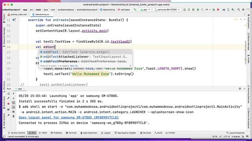The image size is (252, 141).
Task: Open the Build Variants tool window
Action: click(x=4, y=121)
